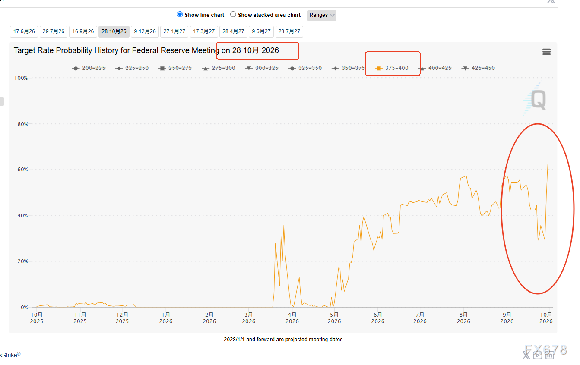Show the 425-450 series in legend
This screenshot has width=580, height=365.
point(479,68)
